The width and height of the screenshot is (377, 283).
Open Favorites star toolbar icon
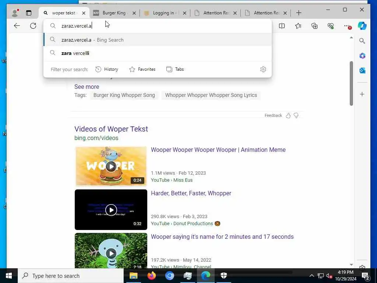tap(298, 26)
